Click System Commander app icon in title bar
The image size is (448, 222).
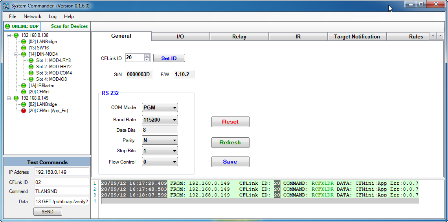(6, 6)
